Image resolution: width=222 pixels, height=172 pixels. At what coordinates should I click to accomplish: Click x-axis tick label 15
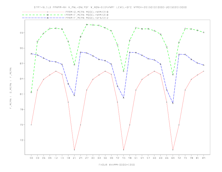(x=62, y=158)
